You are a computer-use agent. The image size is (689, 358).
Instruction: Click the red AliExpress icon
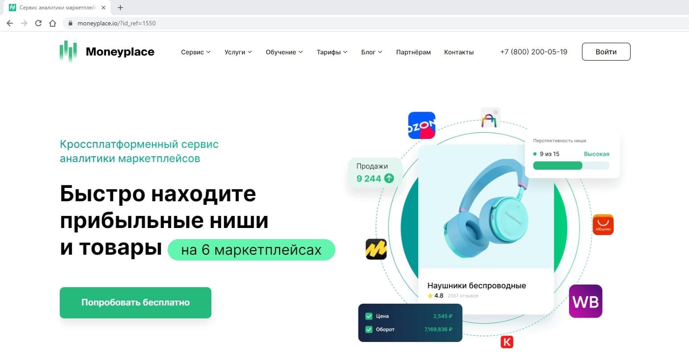click(603, 225)
